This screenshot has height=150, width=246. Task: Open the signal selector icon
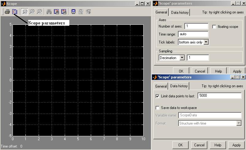88,12
